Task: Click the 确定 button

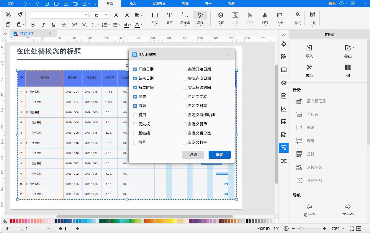Action: coord(220,155)
